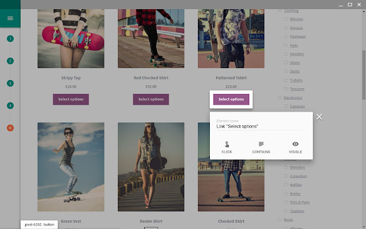
Task: Open the T-shirts category link
Action: pos(296,80)
